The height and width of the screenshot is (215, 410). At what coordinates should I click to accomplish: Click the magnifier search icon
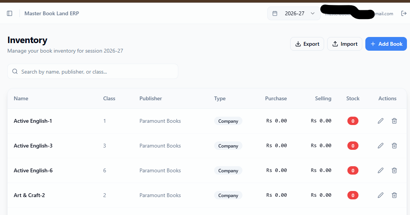(x=15, y=72)
